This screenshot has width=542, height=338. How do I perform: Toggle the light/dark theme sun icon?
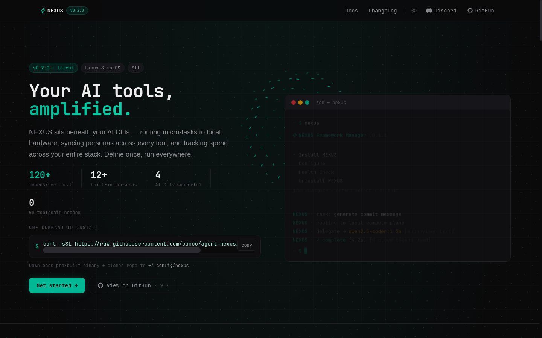coord(414,11)
